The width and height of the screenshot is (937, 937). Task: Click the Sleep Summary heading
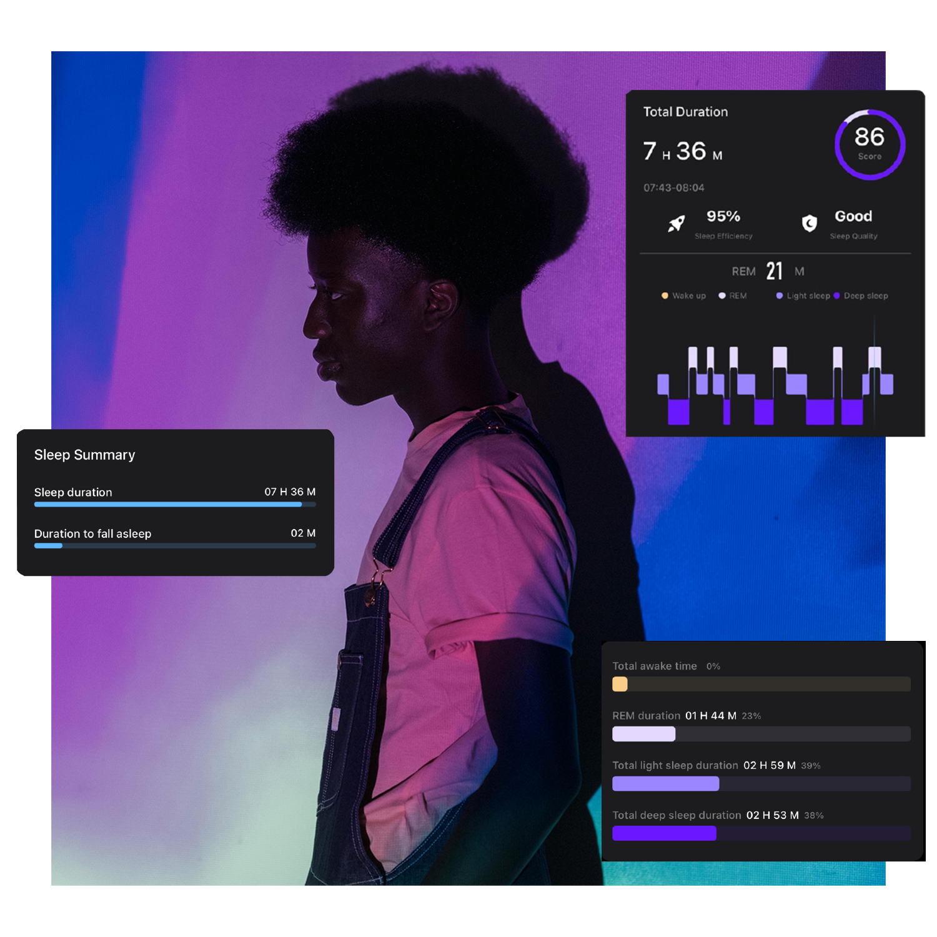pos(84,455)
